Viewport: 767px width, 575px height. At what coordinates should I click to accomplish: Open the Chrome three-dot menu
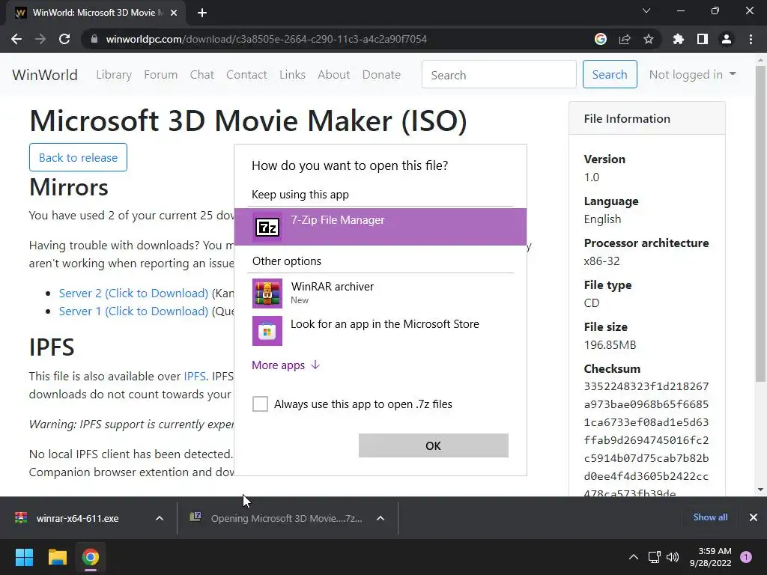[751, 39]
